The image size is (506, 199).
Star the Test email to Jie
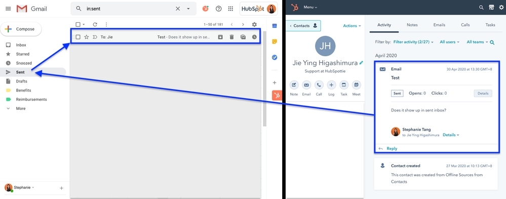pyautogui.click(x=87, y=37)
